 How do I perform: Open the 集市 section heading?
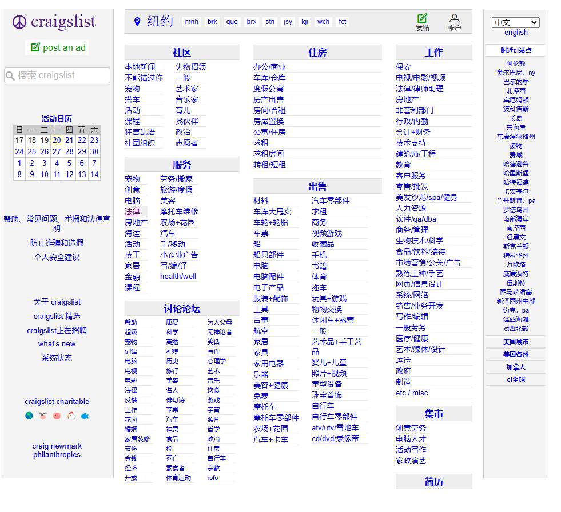tap(433, 414)
